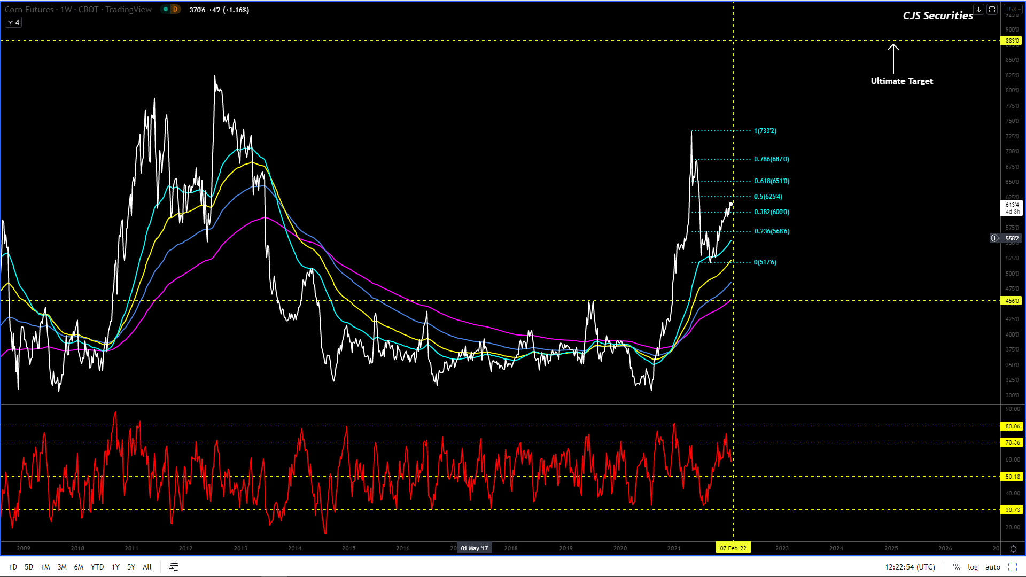
Task: Toggle the log scale option
Action: pos(973,567)
